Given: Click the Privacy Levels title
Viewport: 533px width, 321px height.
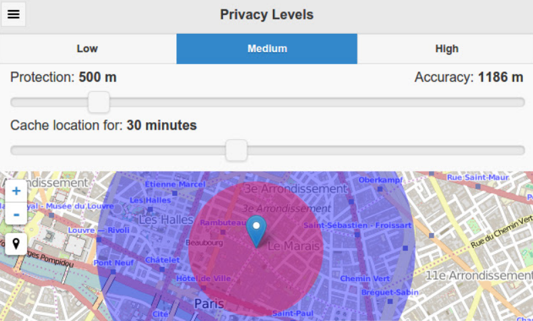Looking at the screenshot, I should (x=266, y=15).
